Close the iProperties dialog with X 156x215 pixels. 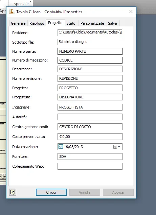131,11
